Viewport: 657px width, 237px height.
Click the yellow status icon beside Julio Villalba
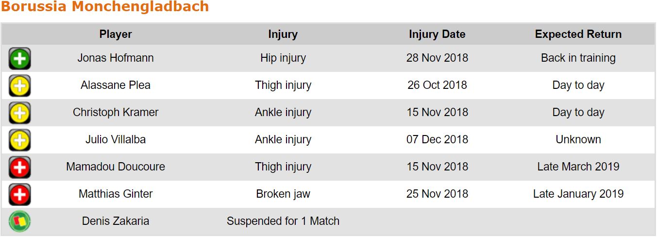pos(19,140)
